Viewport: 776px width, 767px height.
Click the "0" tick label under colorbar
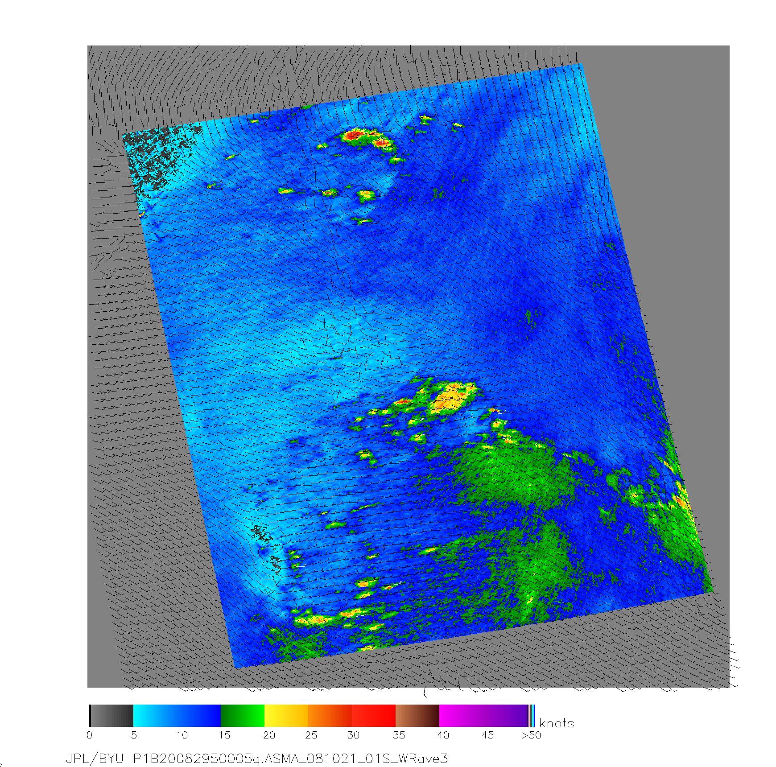click(90, 735)
